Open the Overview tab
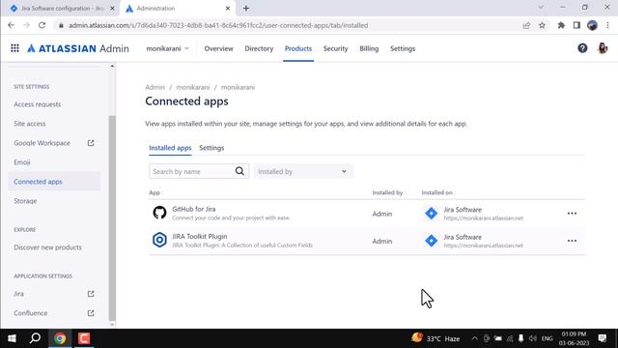 219,48
